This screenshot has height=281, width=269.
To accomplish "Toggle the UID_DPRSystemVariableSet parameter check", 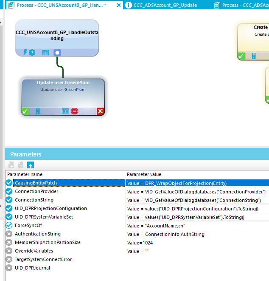I will coord(9,217).
